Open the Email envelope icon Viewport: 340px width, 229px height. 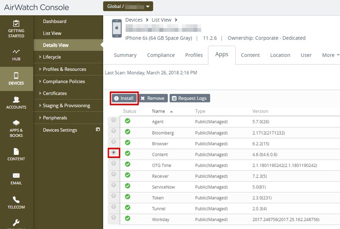click(16, 176)
